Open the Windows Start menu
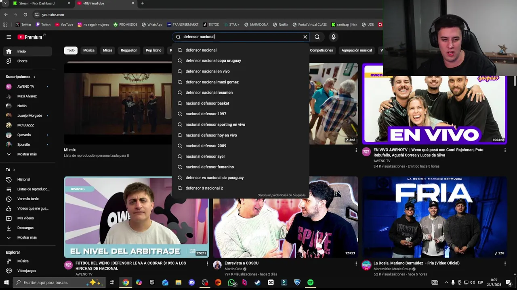Image resolution: width=517 pixels, height=290 pixels. [x=6, y=282]
